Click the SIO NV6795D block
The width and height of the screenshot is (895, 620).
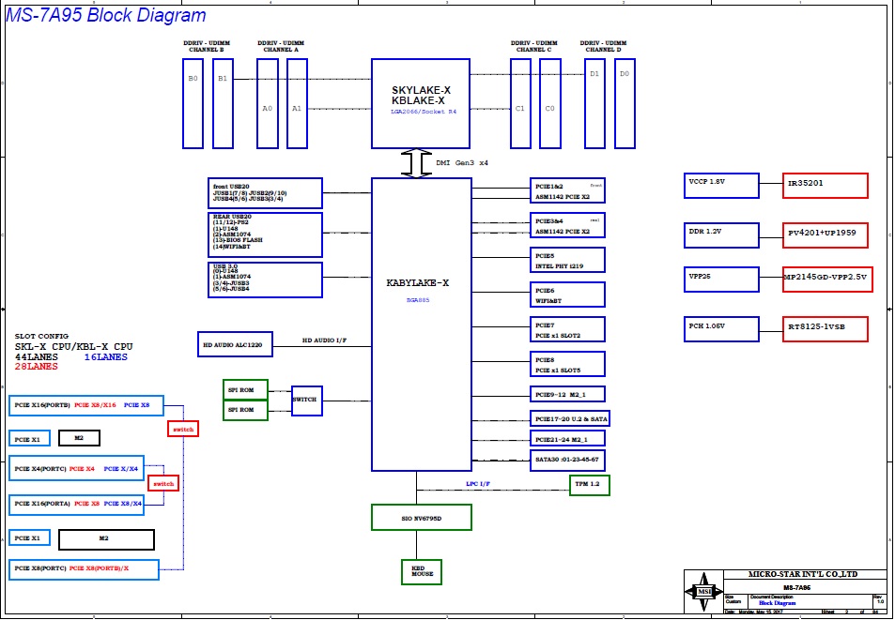[422, 518]
